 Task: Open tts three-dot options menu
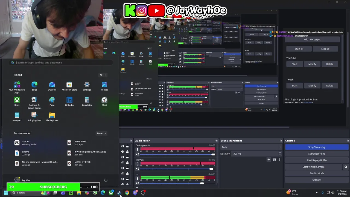coord(138,178)
